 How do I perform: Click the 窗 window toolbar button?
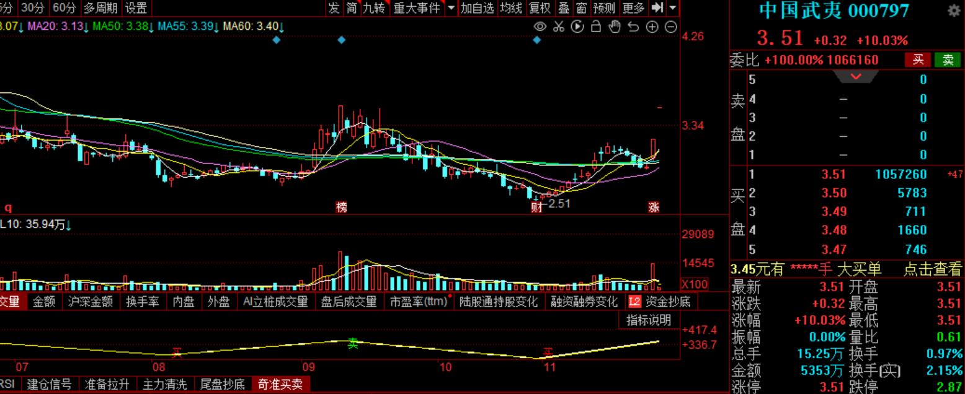click(x=581, y=8)
